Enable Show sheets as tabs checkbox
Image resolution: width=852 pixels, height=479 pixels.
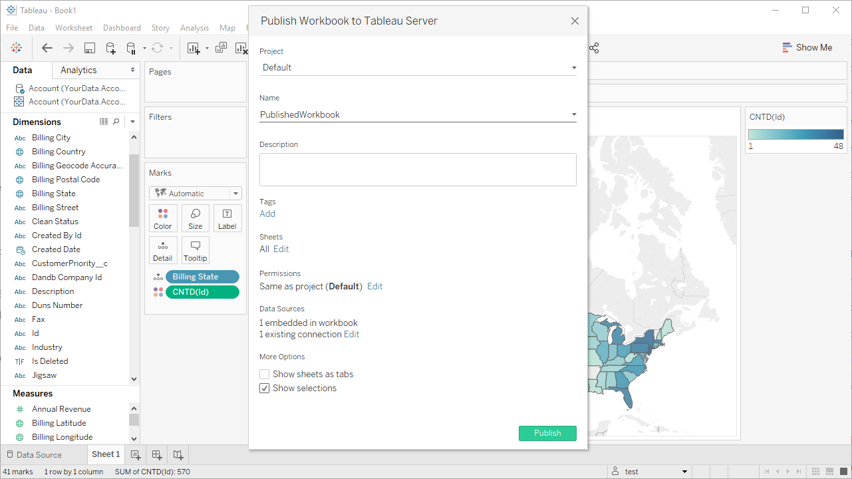[x=265, y=375]
